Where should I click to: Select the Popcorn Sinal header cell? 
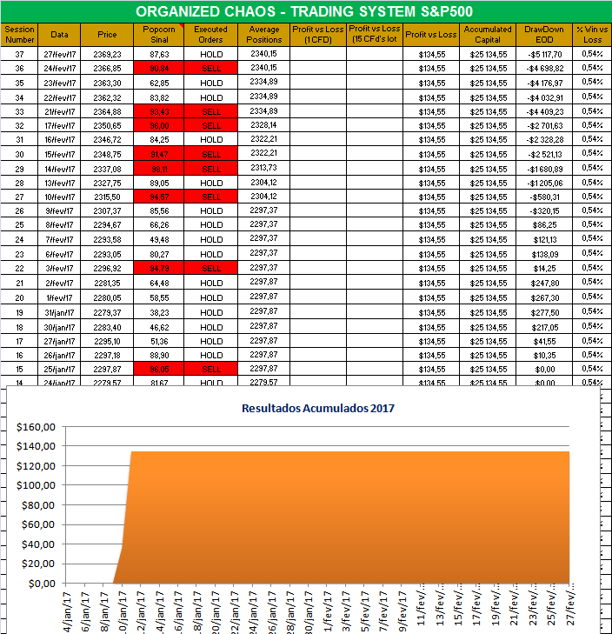[159, 35]
